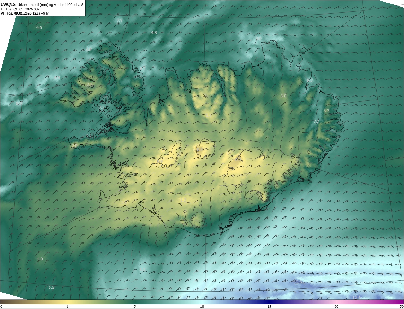This screenshot has height=309, width=404.
Task: Click the 7.8 precipitation value
Action: 120,21
